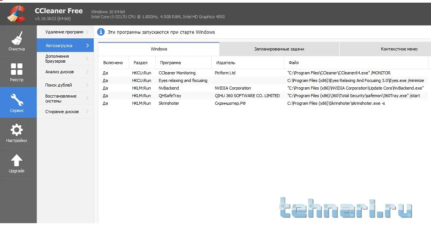This screenshot has width=431, height=230.
Task: Select the Skrinshoter startup entry
Action: coord(169,104)
